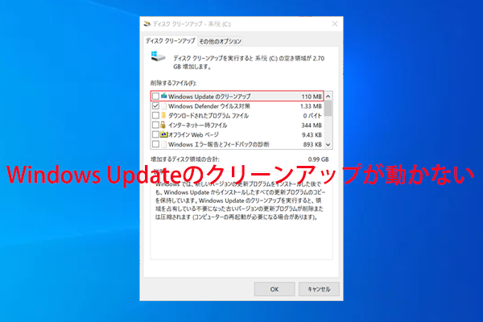Uncheck the Windows Defender antivirus checkbox
The width and height of the screenshot is (483, 322).
pyautogui.click(x=155, y=105)
